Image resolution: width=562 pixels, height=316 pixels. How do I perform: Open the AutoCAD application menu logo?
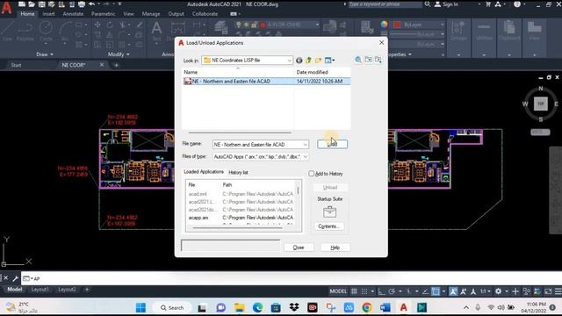(x=6, y=7)
